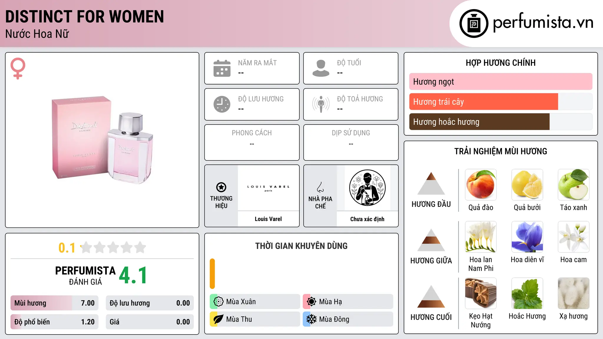603x339 pixels.
Task: Click the Mùa Đông season label
Action: (x=334, y=319)
